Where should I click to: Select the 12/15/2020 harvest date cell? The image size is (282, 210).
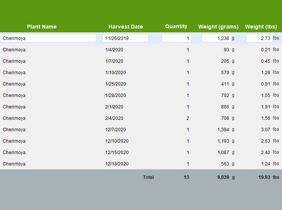click(117, 153)
